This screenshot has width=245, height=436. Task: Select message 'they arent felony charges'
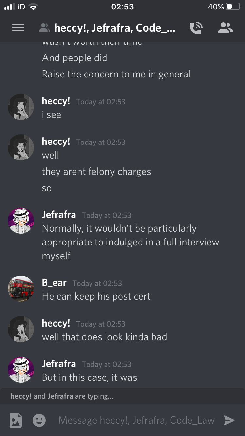96,172
